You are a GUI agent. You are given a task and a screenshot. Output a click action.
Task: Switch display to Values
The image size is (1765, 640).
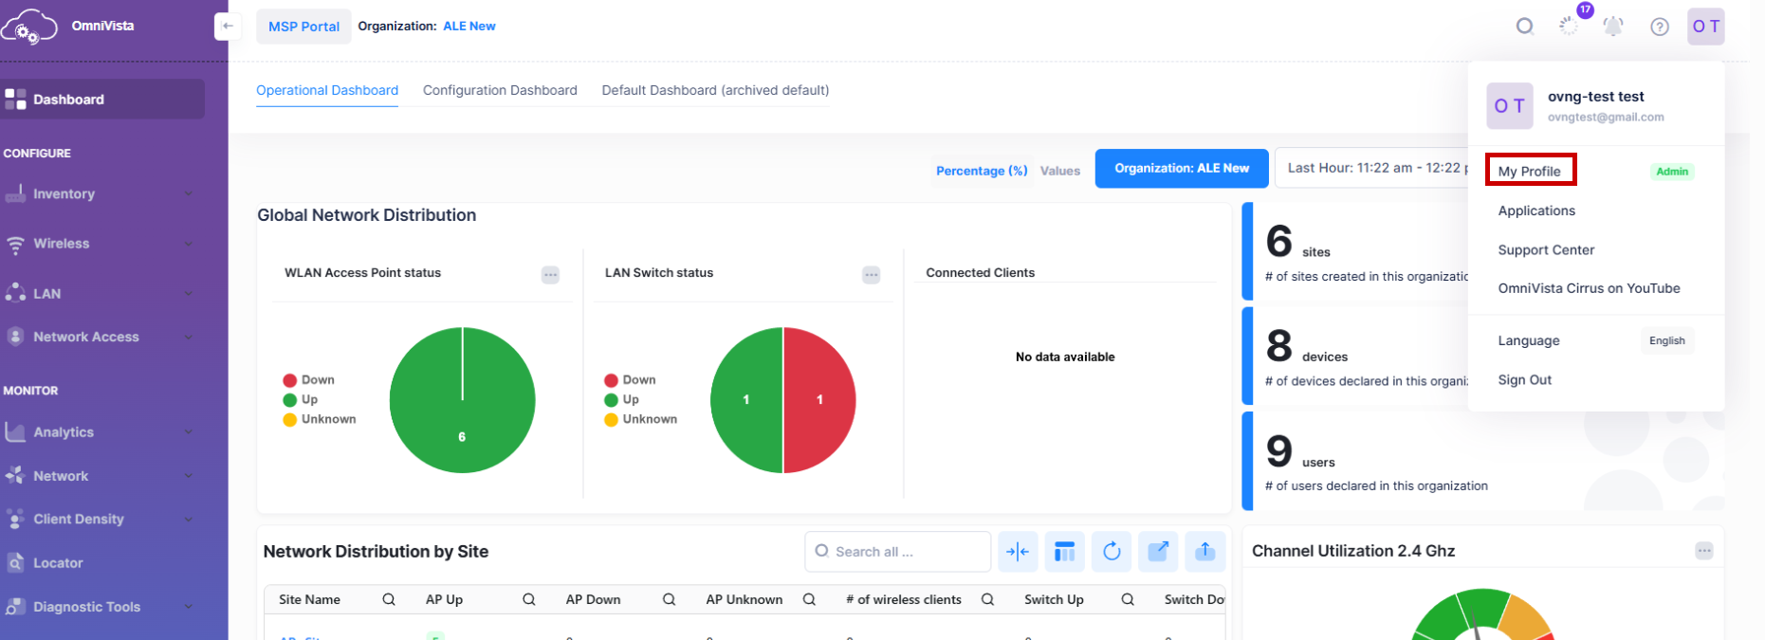point(1059,171)
